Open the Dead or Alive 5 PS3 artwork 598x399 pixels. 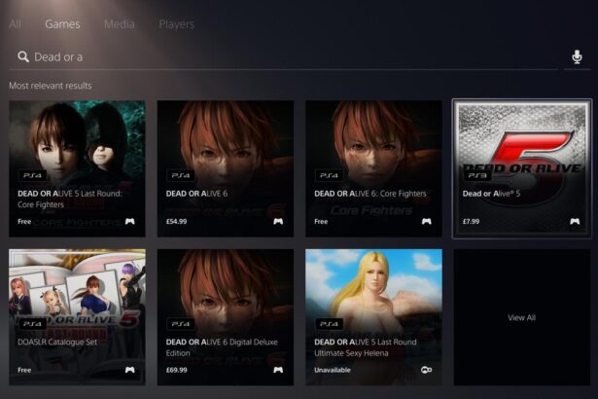click(x=522, y=168)
